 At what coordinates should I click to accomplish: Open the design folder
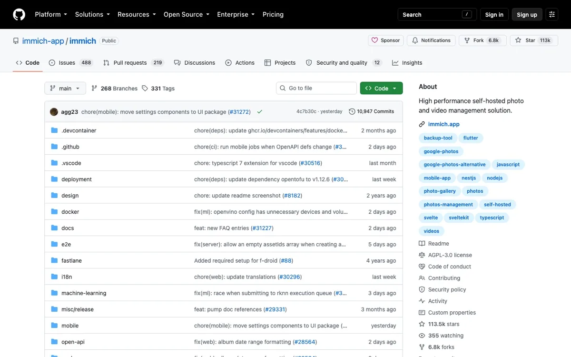click(70, 196)
